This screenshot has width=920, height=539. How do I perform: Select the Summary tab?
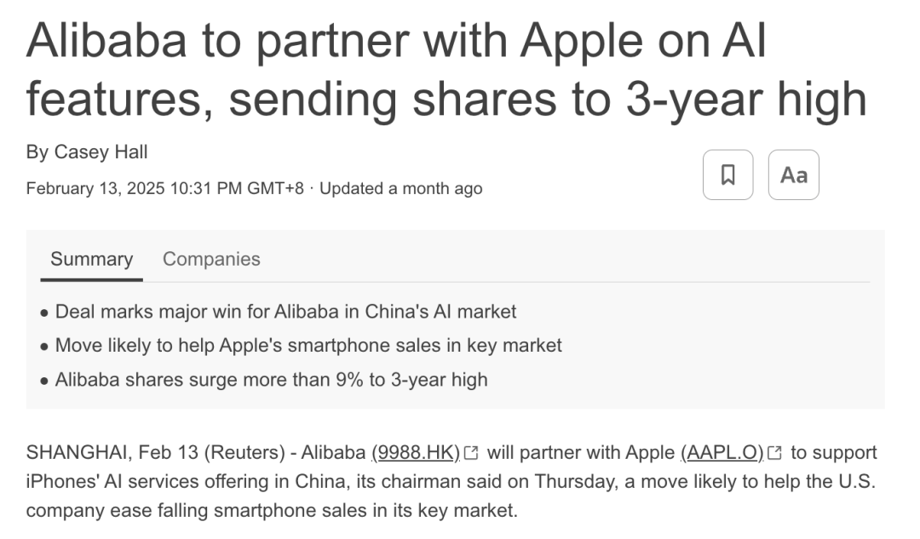tap(91, 259)
